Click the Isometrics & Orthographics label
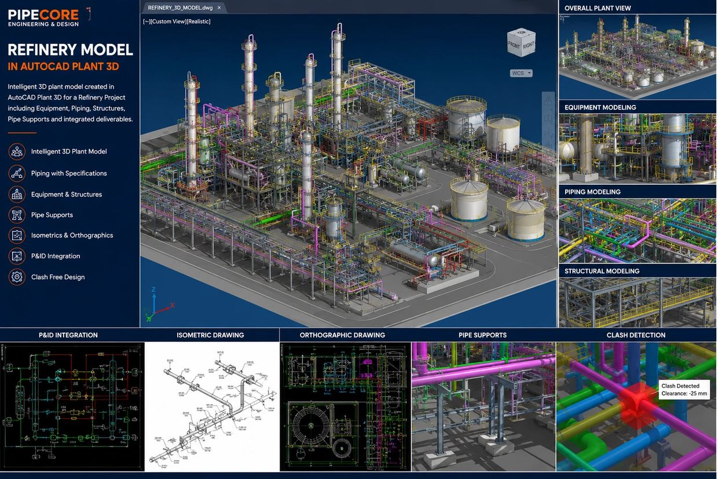The width and height of the screenshot is (718, 479). point(72,235)
